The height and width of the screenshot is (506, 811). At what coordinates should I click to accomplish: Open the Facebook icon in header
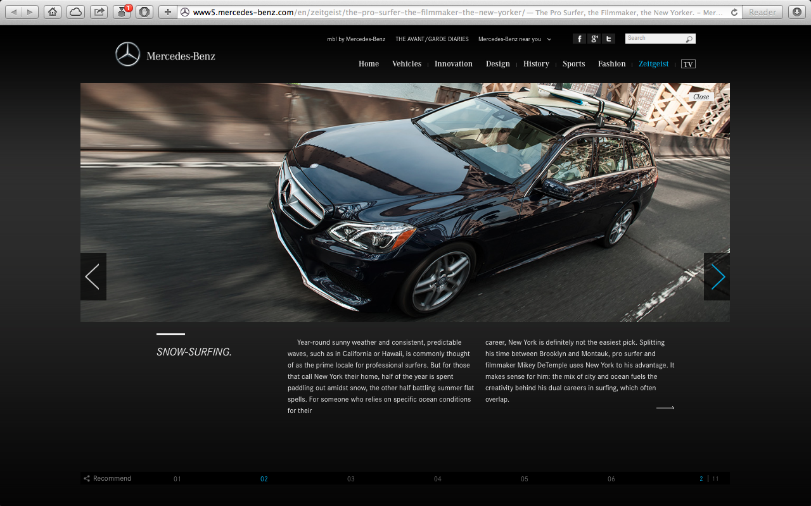579,39
